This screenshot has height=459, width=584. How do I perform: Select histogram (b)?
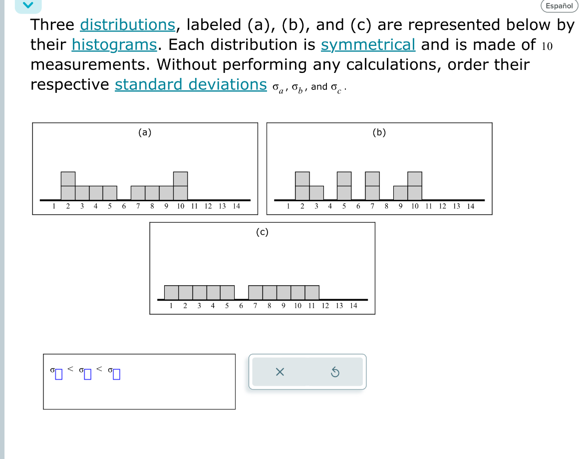(379, 168)
